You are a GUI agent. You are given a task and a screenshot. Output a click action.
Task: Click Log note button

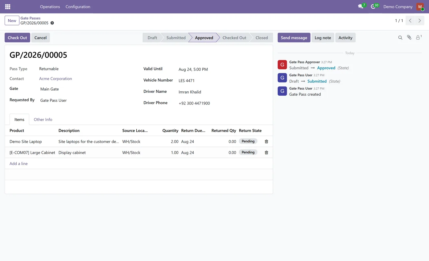tap(323, 37)
